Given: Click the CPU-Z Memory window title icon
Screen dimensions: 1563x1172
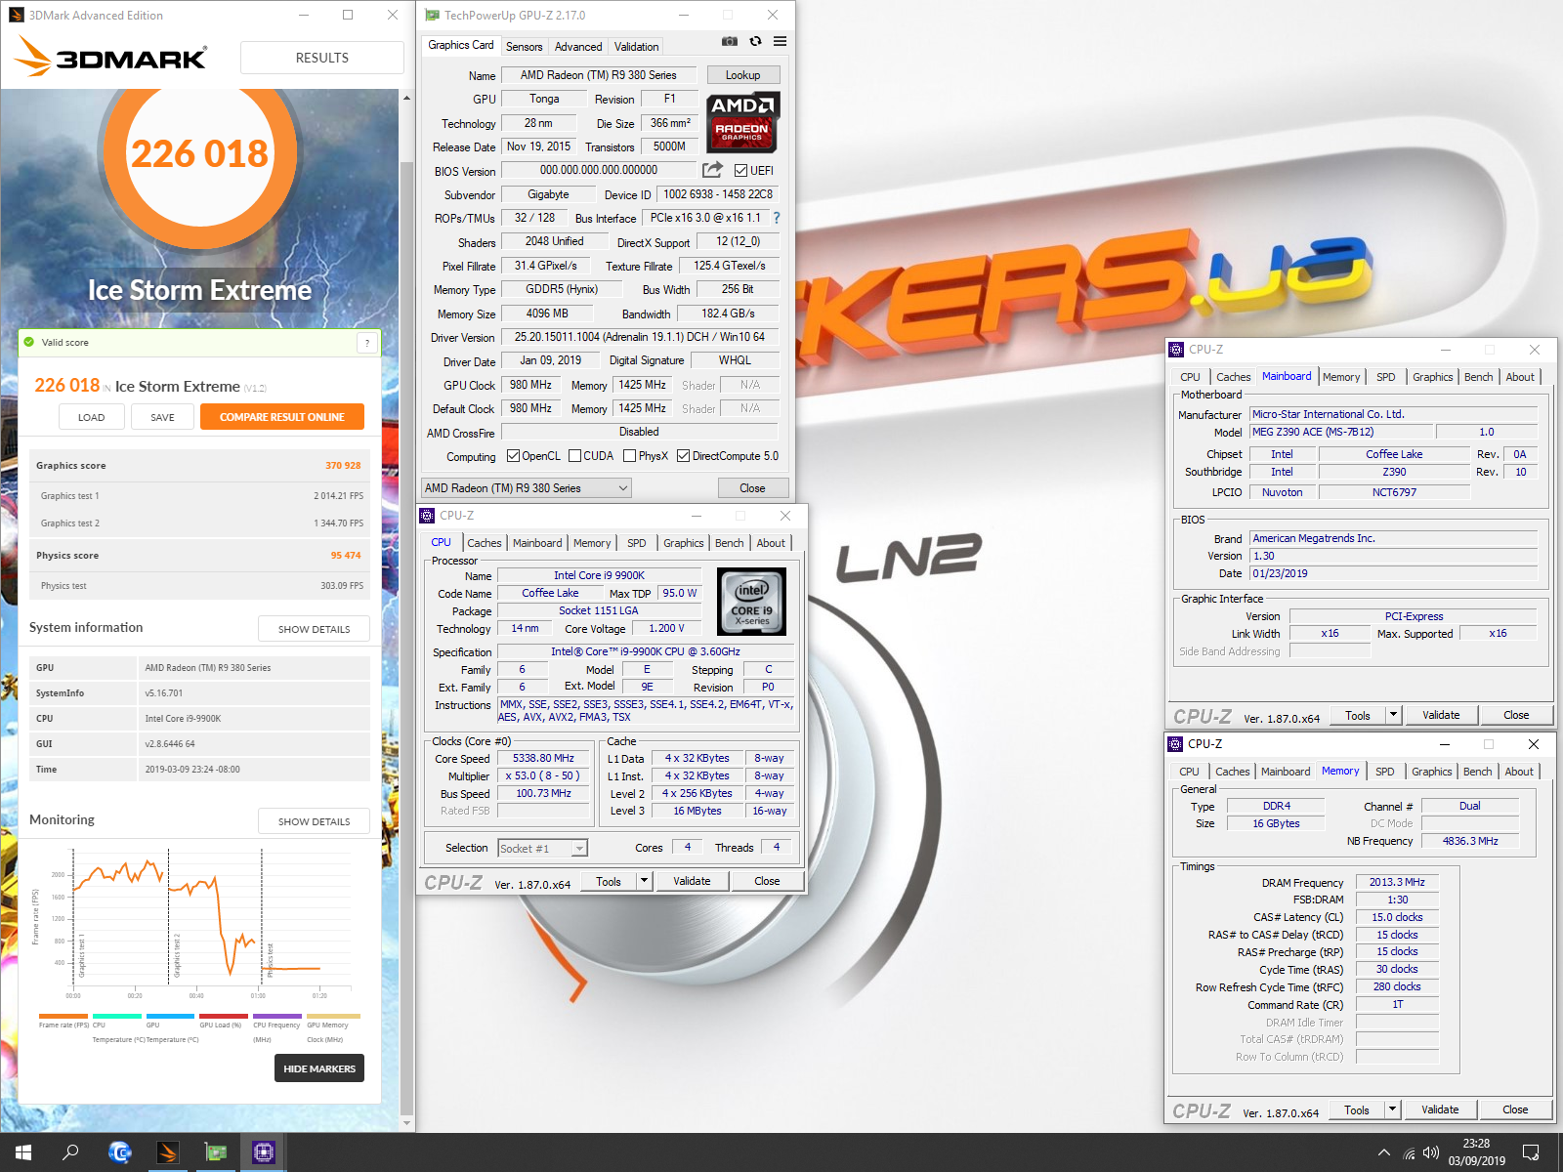Looking at the screenshot, I should [x=1175, y=743].
